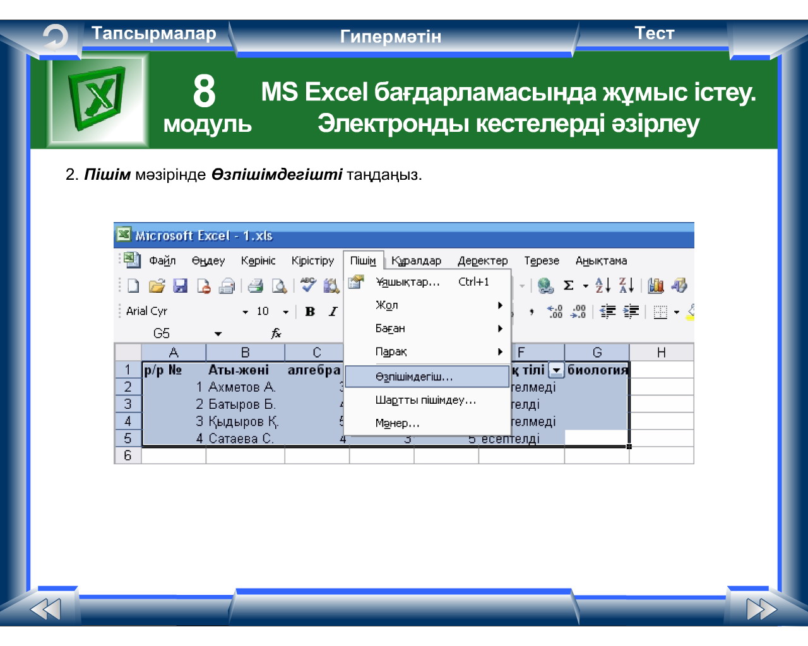Select row 6 header
The image size is (808, 646).
click(128, 455)
